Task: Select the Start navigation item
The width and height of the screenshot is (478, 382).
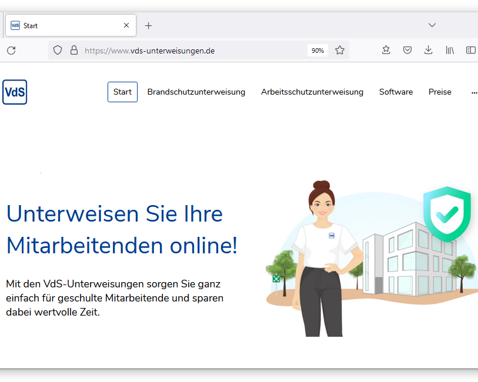Action: tap(122, 92)
